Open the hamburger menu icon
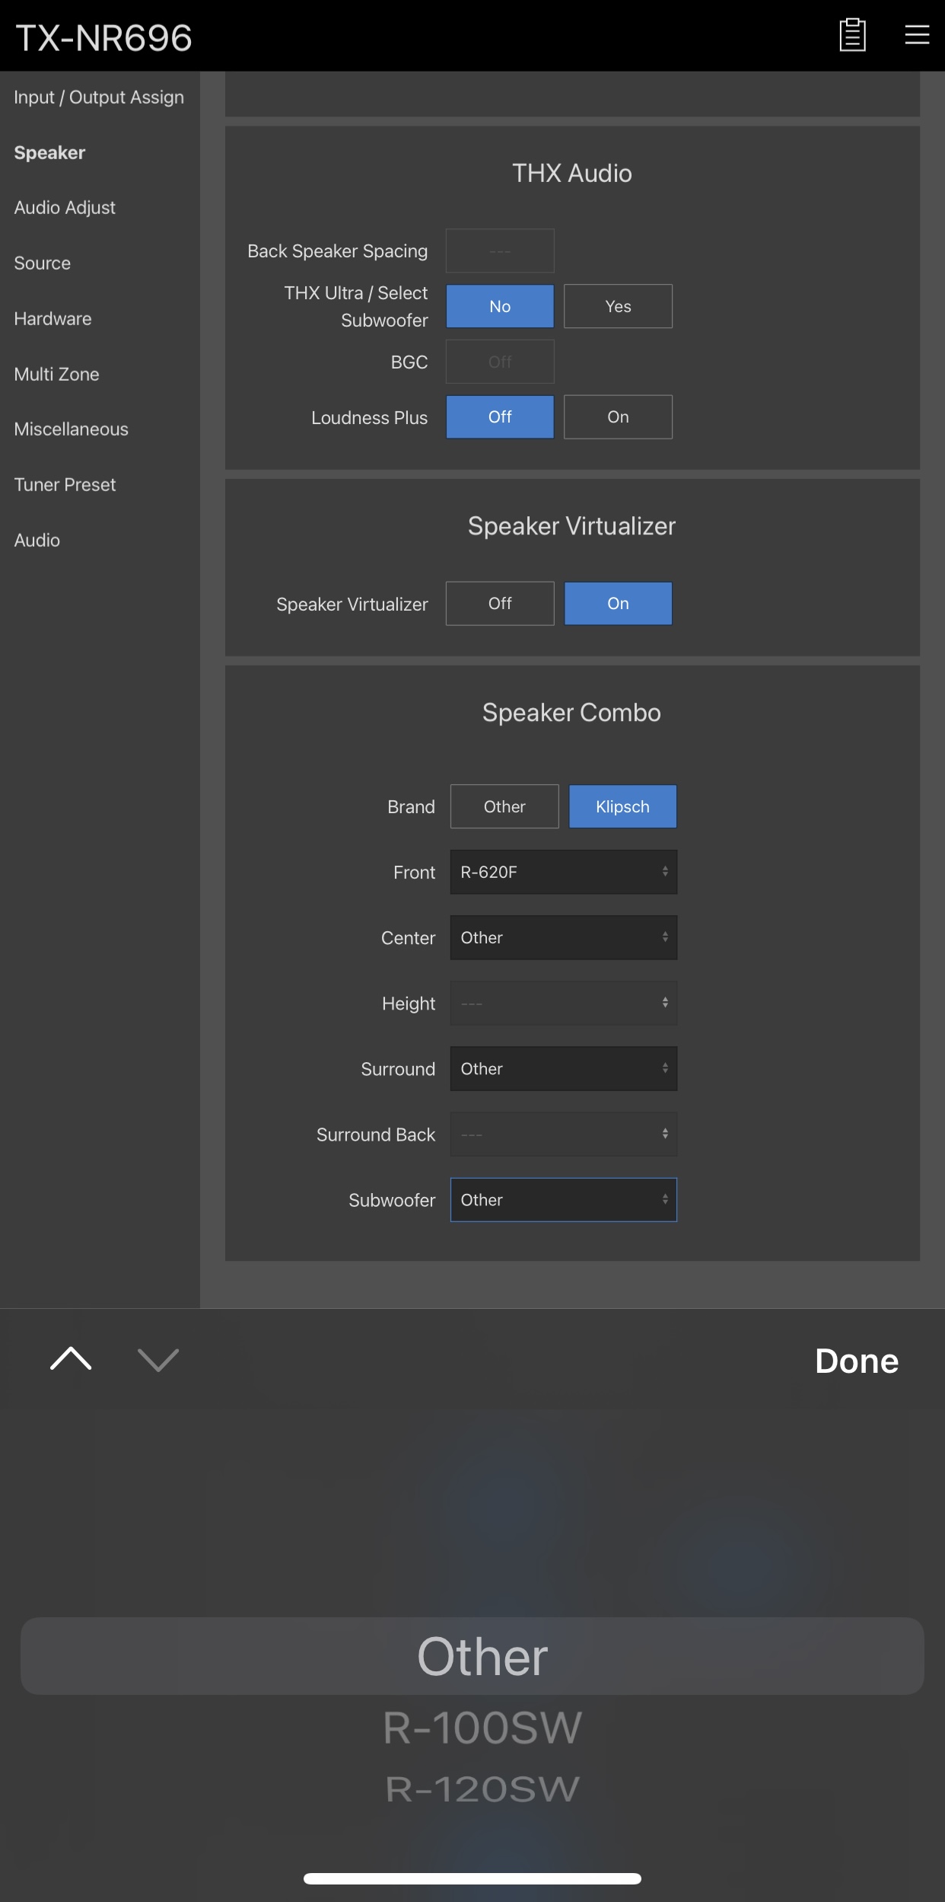The height and width of the screenshot is (1902, 945). pyautogui.click(x=917, y=35)
